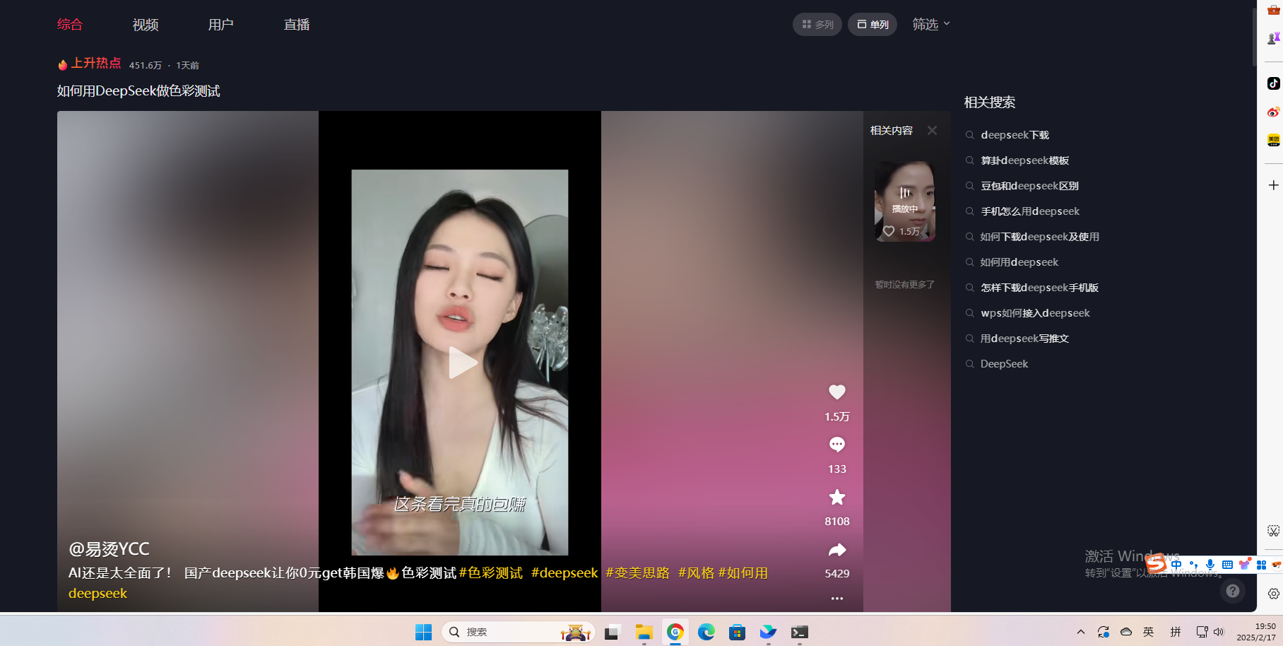Open the chess pieces icon in sidebar

point(1273,38)
